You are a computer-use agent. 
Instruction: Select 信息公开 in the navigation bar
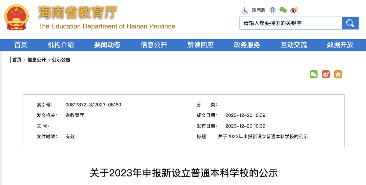point(154,45)
